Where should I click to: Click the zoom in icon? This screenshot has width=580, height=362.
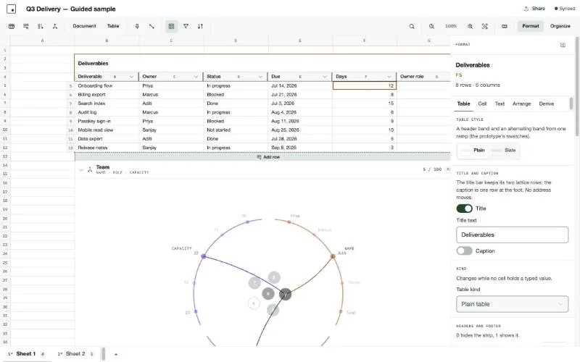click(x=470, y=26)
